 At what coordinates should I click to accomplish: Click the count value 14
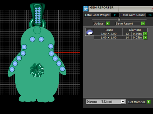click(x=127, y=38)
